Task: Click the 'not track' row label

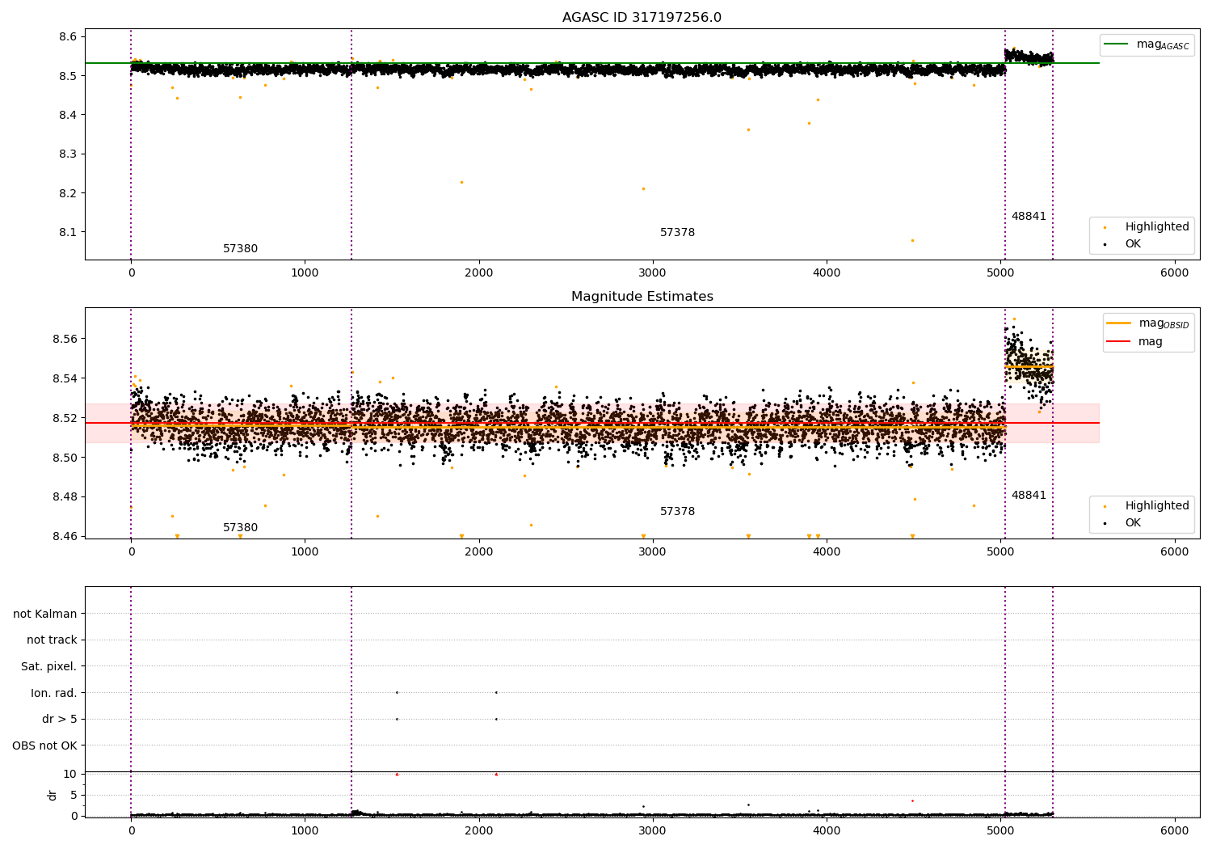Action: click(52, 640)
